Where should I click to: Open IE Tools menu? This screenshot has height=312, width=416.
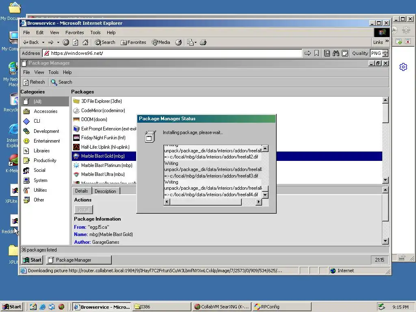coord(95,32)
